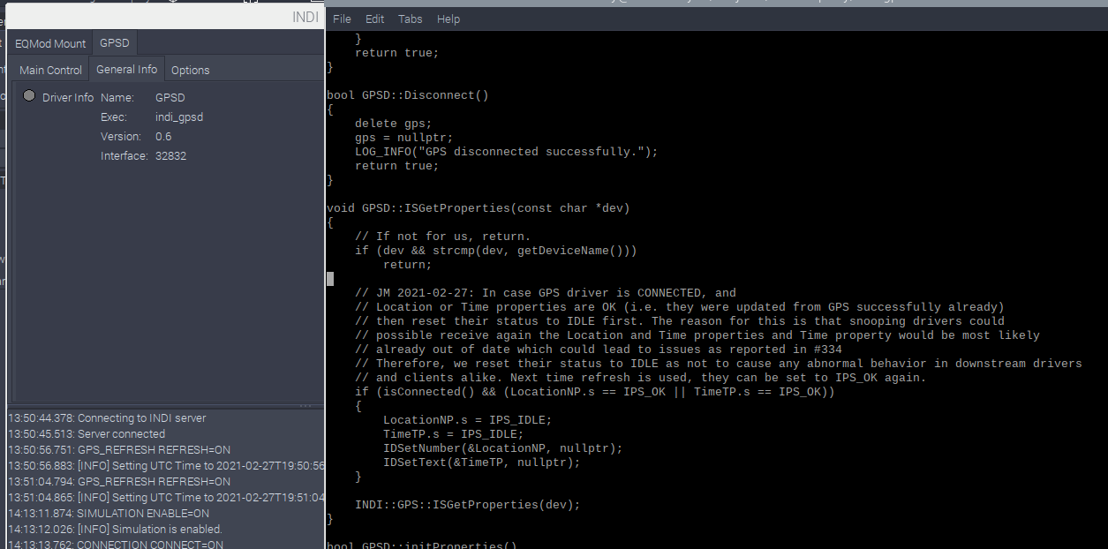Click the If not for us comment

pos(443,237)
